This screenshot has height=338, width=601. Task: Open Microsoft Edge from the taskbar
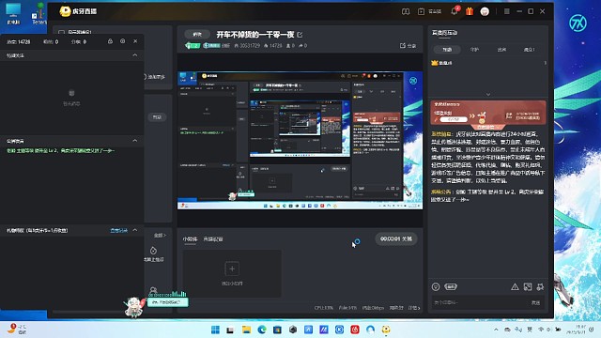pos(262,330)
